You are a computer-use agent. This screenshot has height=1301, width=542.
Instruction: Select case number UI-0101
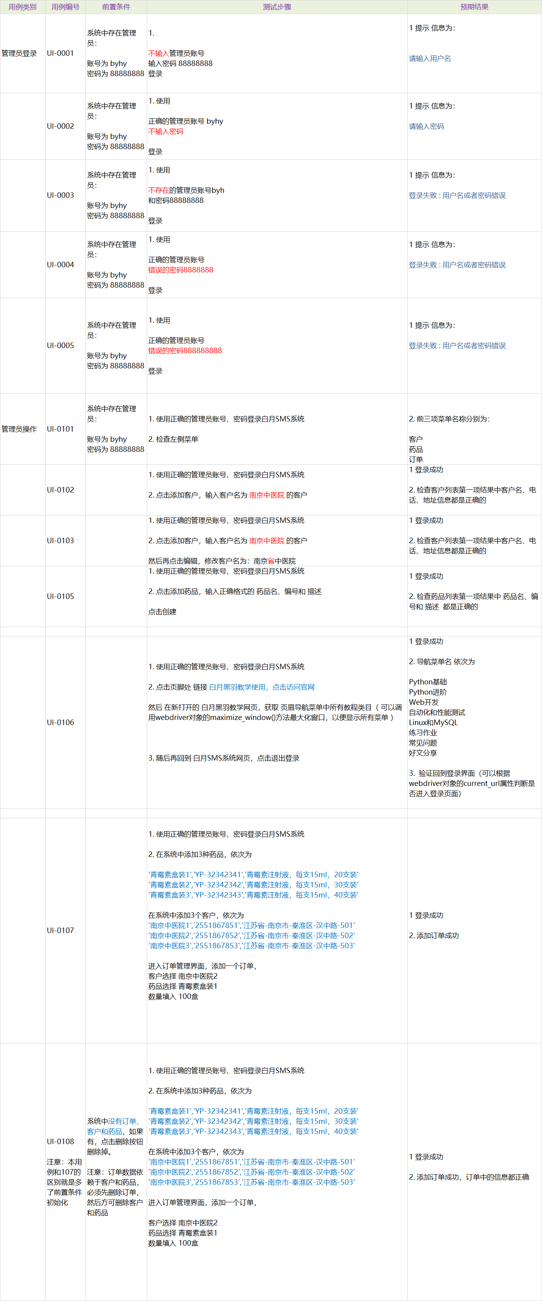[x=60, y=429]
